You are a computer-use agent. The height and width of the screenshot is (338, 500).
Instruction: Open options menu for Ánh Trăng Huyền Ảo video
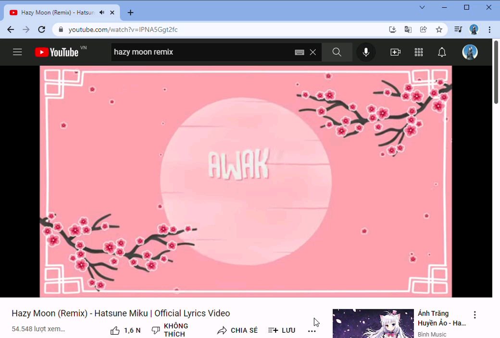tap(475, 315)
